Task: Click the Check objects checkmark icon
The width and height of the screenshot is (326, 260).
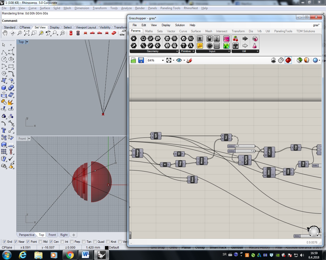Action: click(x=11, y=159)
